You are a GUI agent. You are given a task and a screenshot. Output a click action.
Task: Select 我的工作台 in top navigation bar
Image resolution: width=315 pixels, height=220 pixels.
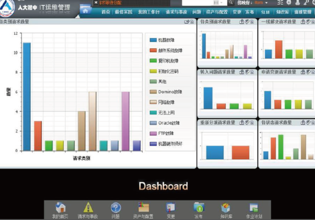[x=149, y=12]
